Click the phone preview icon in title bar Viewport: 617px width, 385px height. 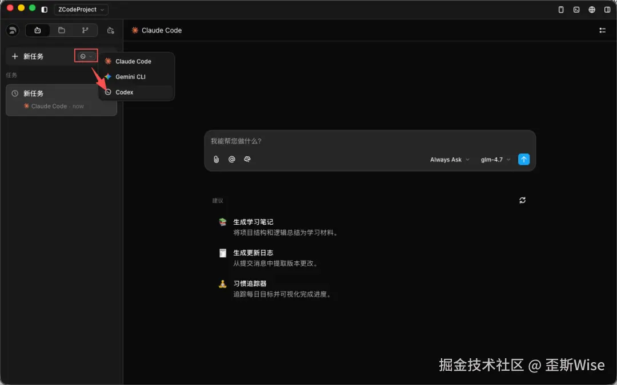click(x=561, y=10)
